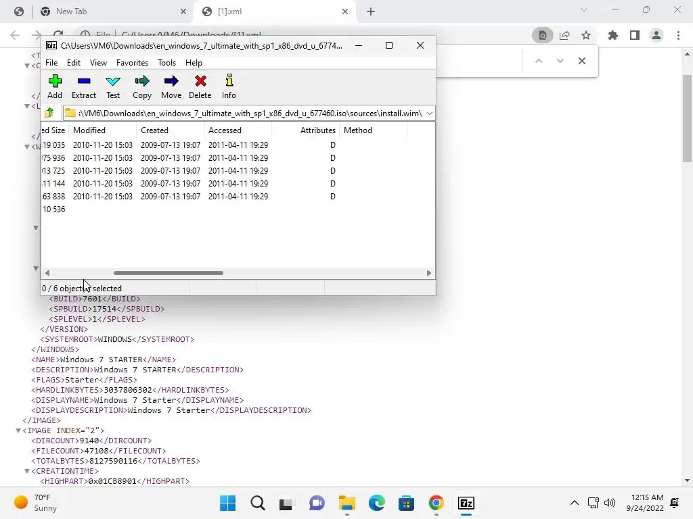Image resolution: width=693 pixels, height=519 pixels.
Task: Select the row with size 75 936
Action: click(238, 157)
